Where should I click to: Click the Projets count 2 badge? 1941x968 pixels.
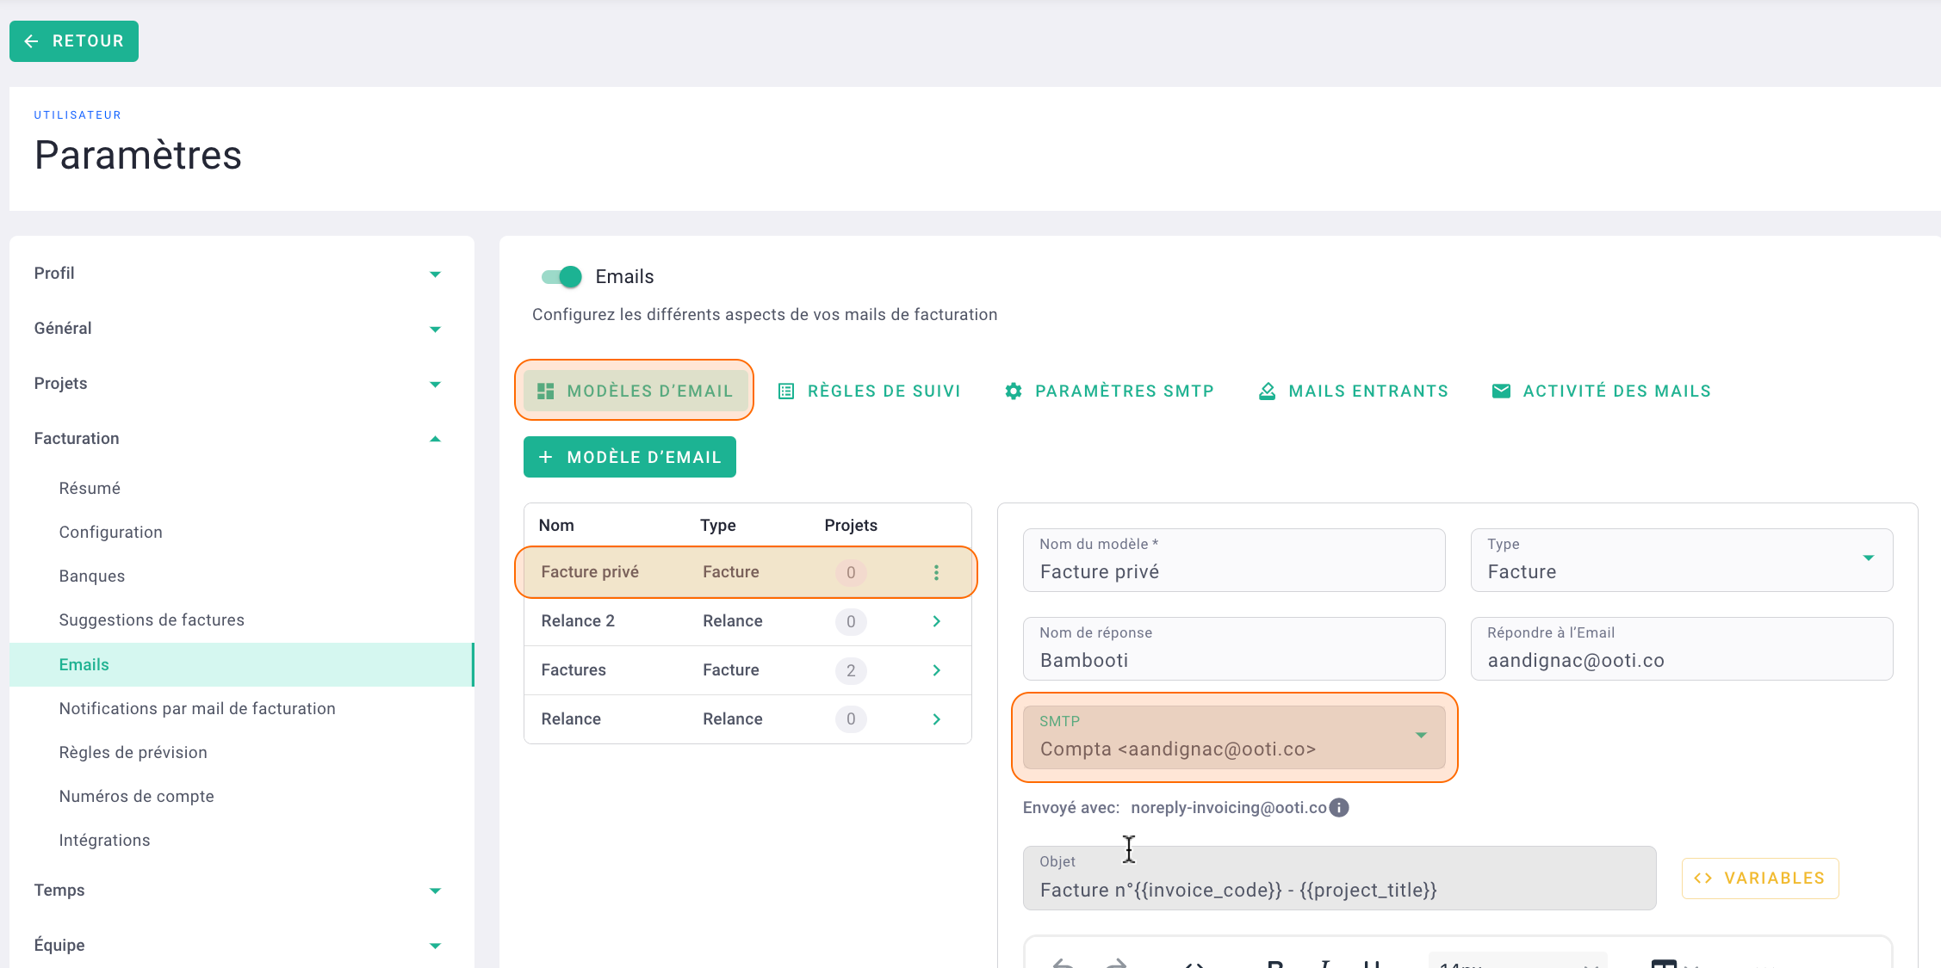[x=851, y=670]
